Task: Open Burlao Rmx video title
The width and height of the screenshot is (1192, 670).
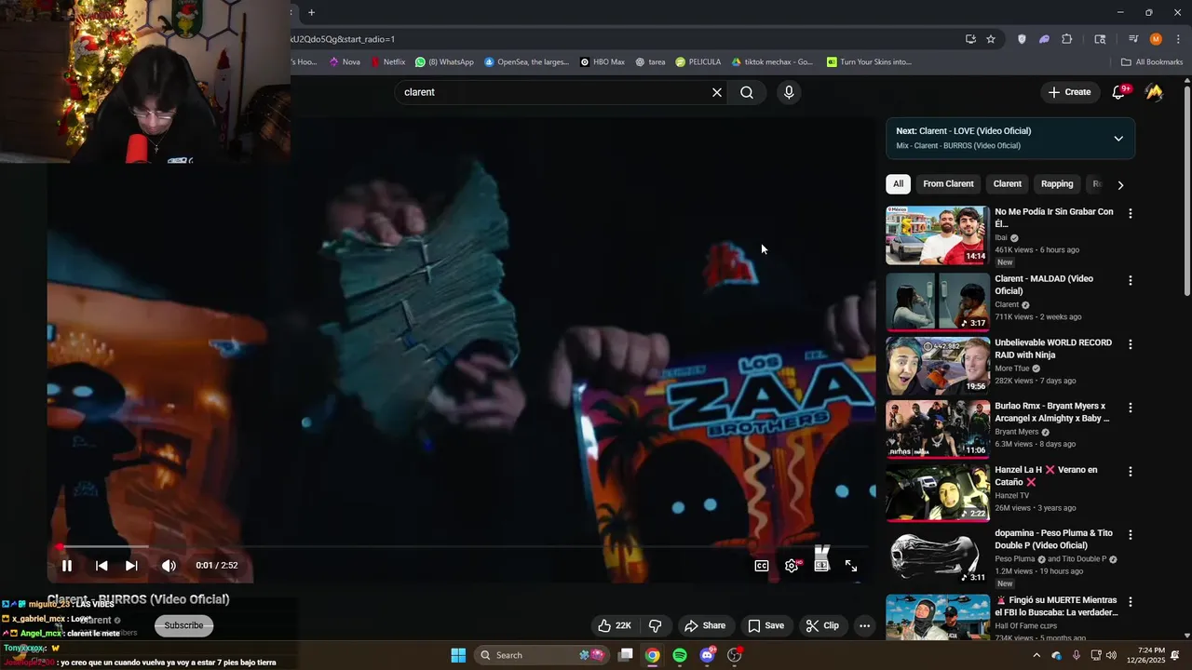Action: (1052, 412)
